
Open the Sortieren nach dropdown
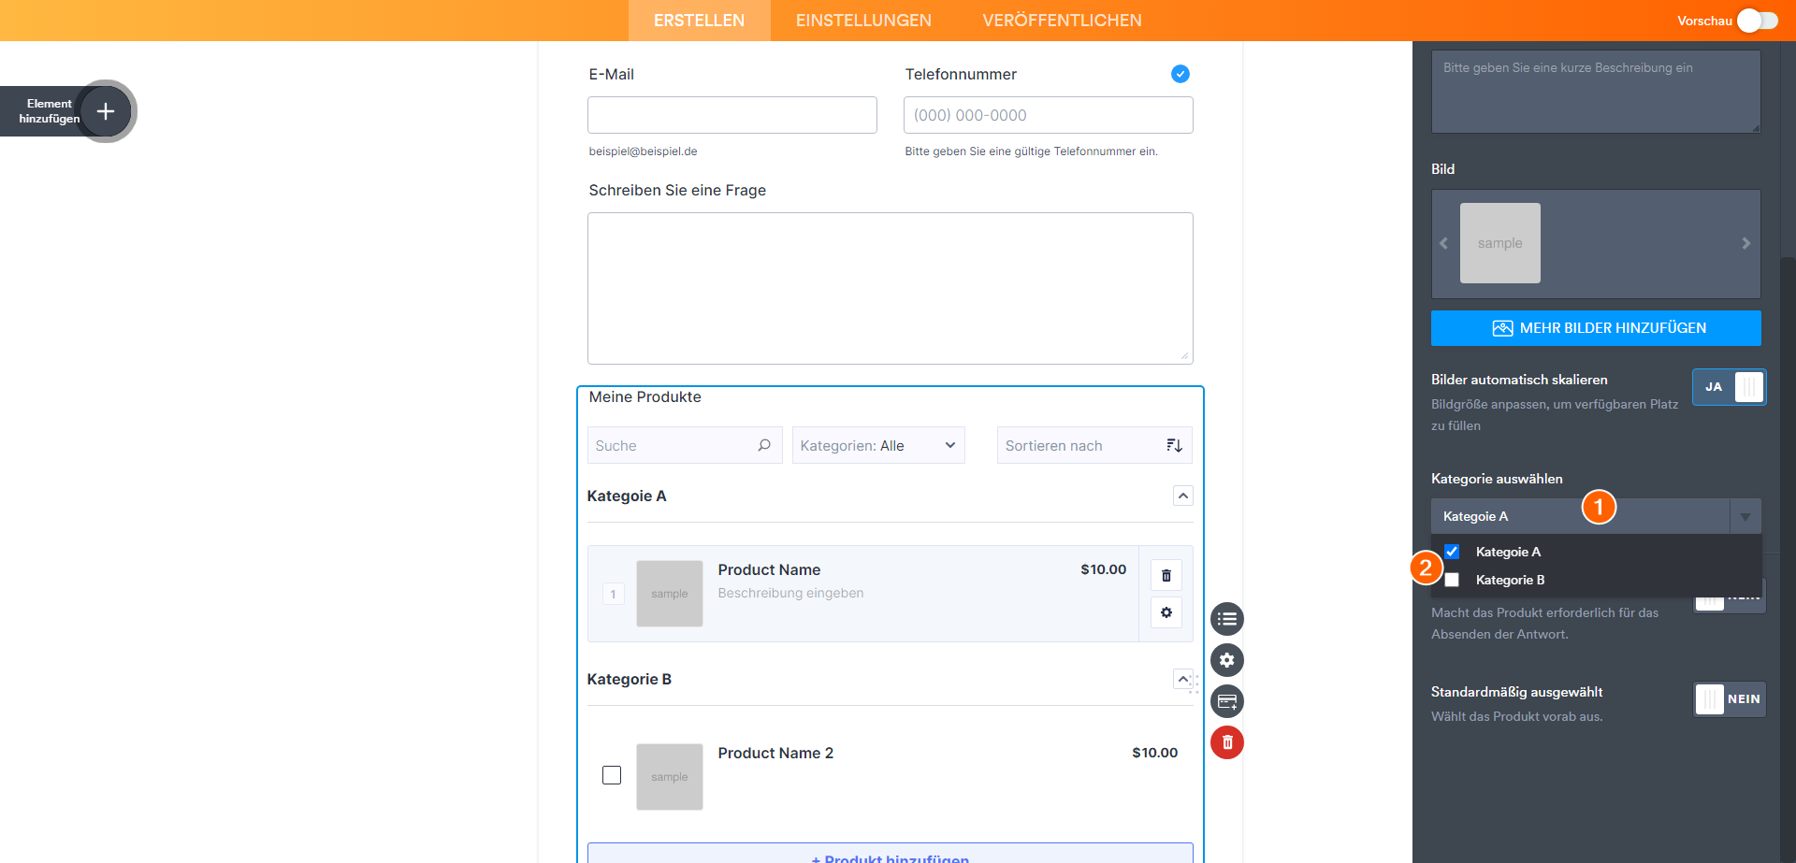pos(1094,445)
